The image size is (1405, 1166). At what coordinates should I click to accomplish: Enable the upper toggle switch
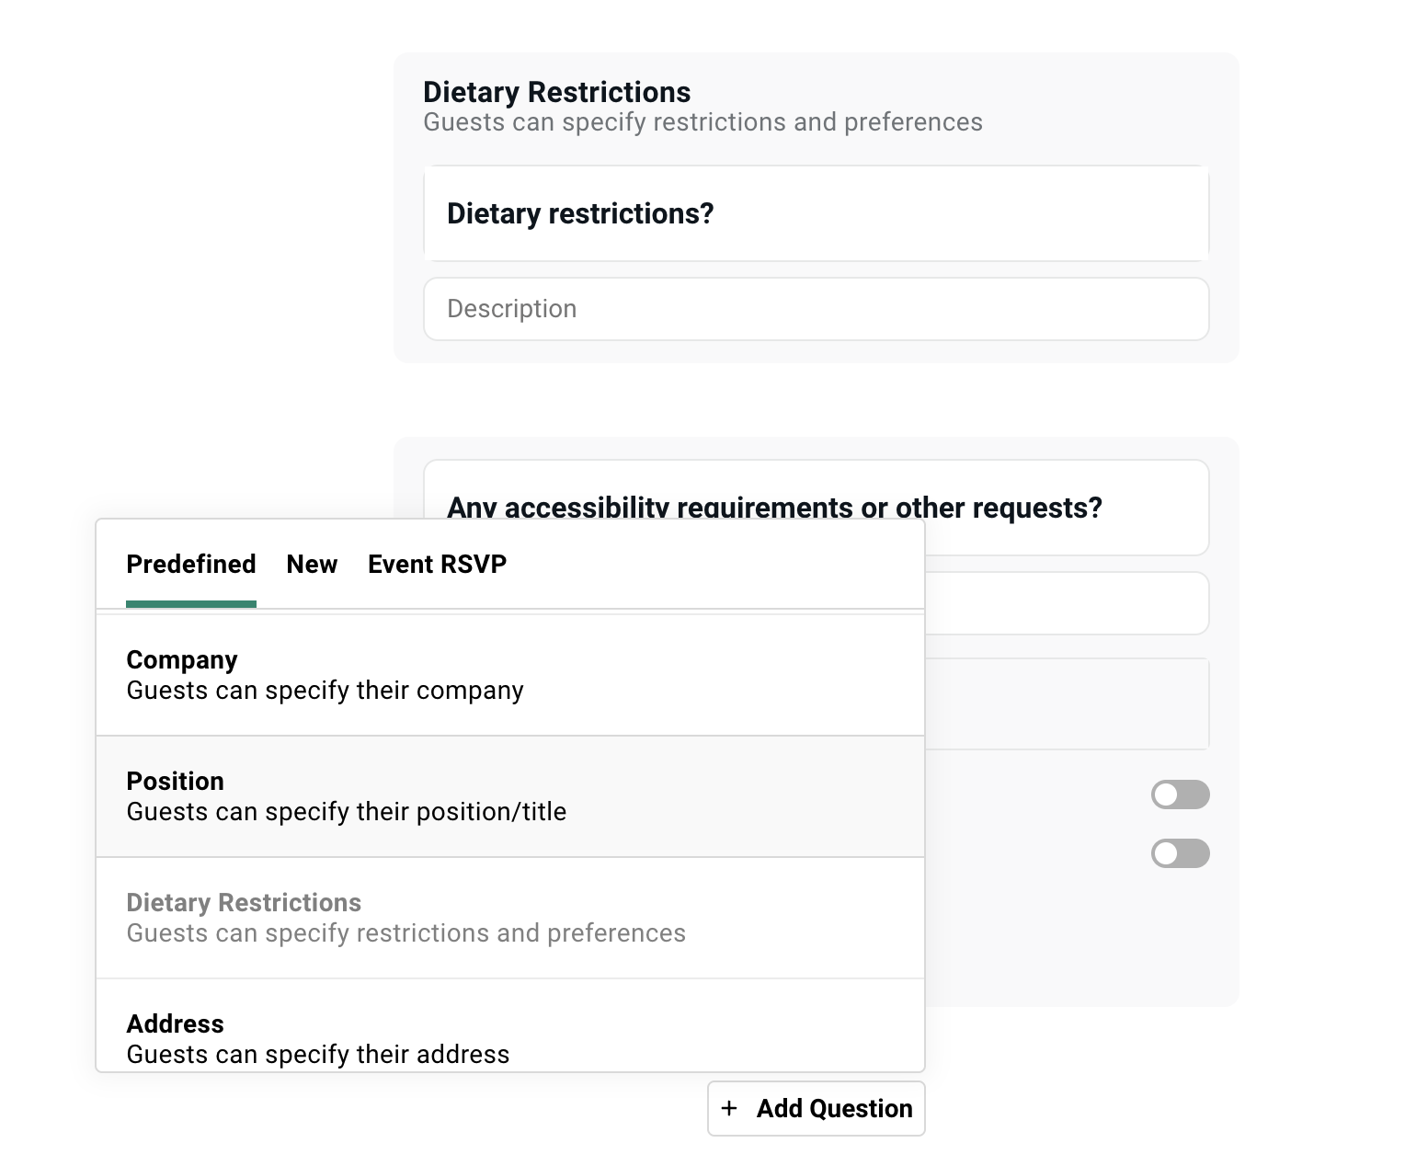1181,794
